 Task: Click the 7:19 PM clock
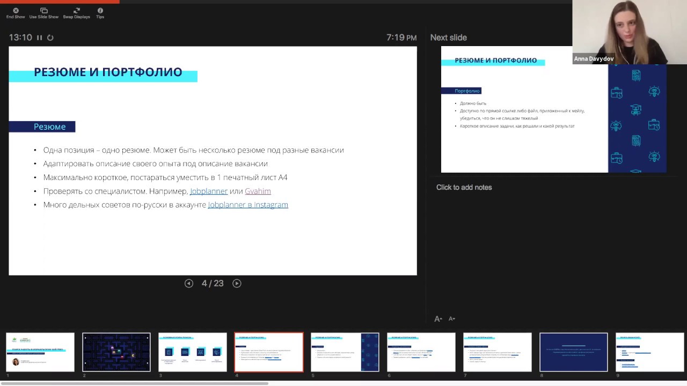(401, 38)
